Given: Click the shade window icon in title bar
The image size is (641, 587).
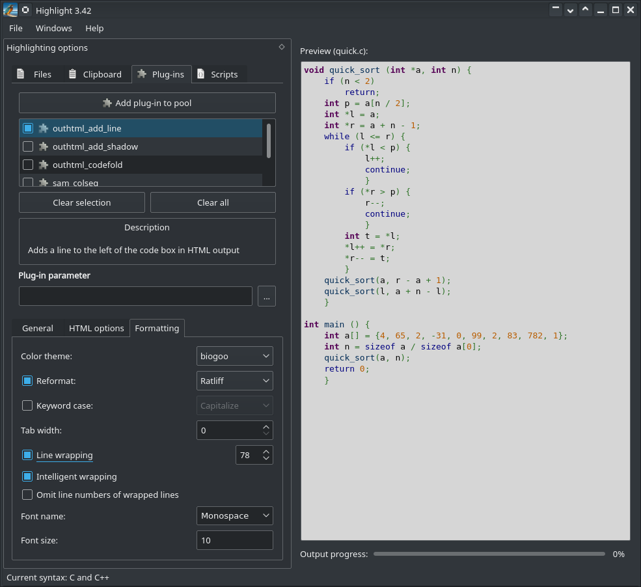Looking at the screenshot, I should (x=556, y=10).
